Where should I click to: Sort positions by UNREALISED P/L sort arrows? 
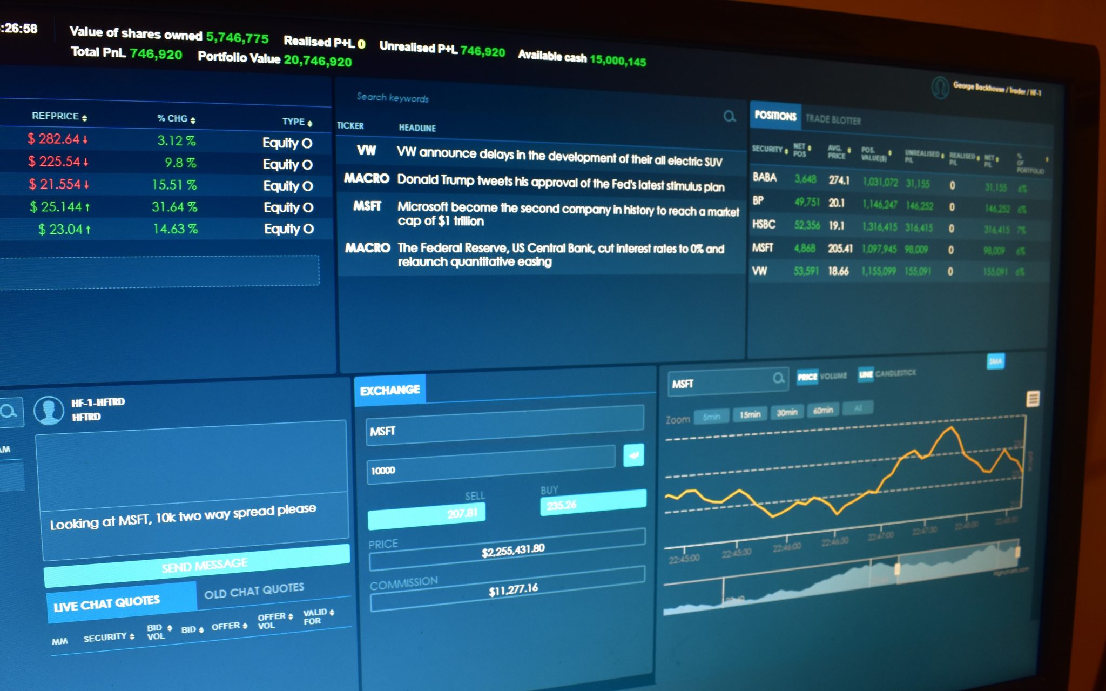942,156
